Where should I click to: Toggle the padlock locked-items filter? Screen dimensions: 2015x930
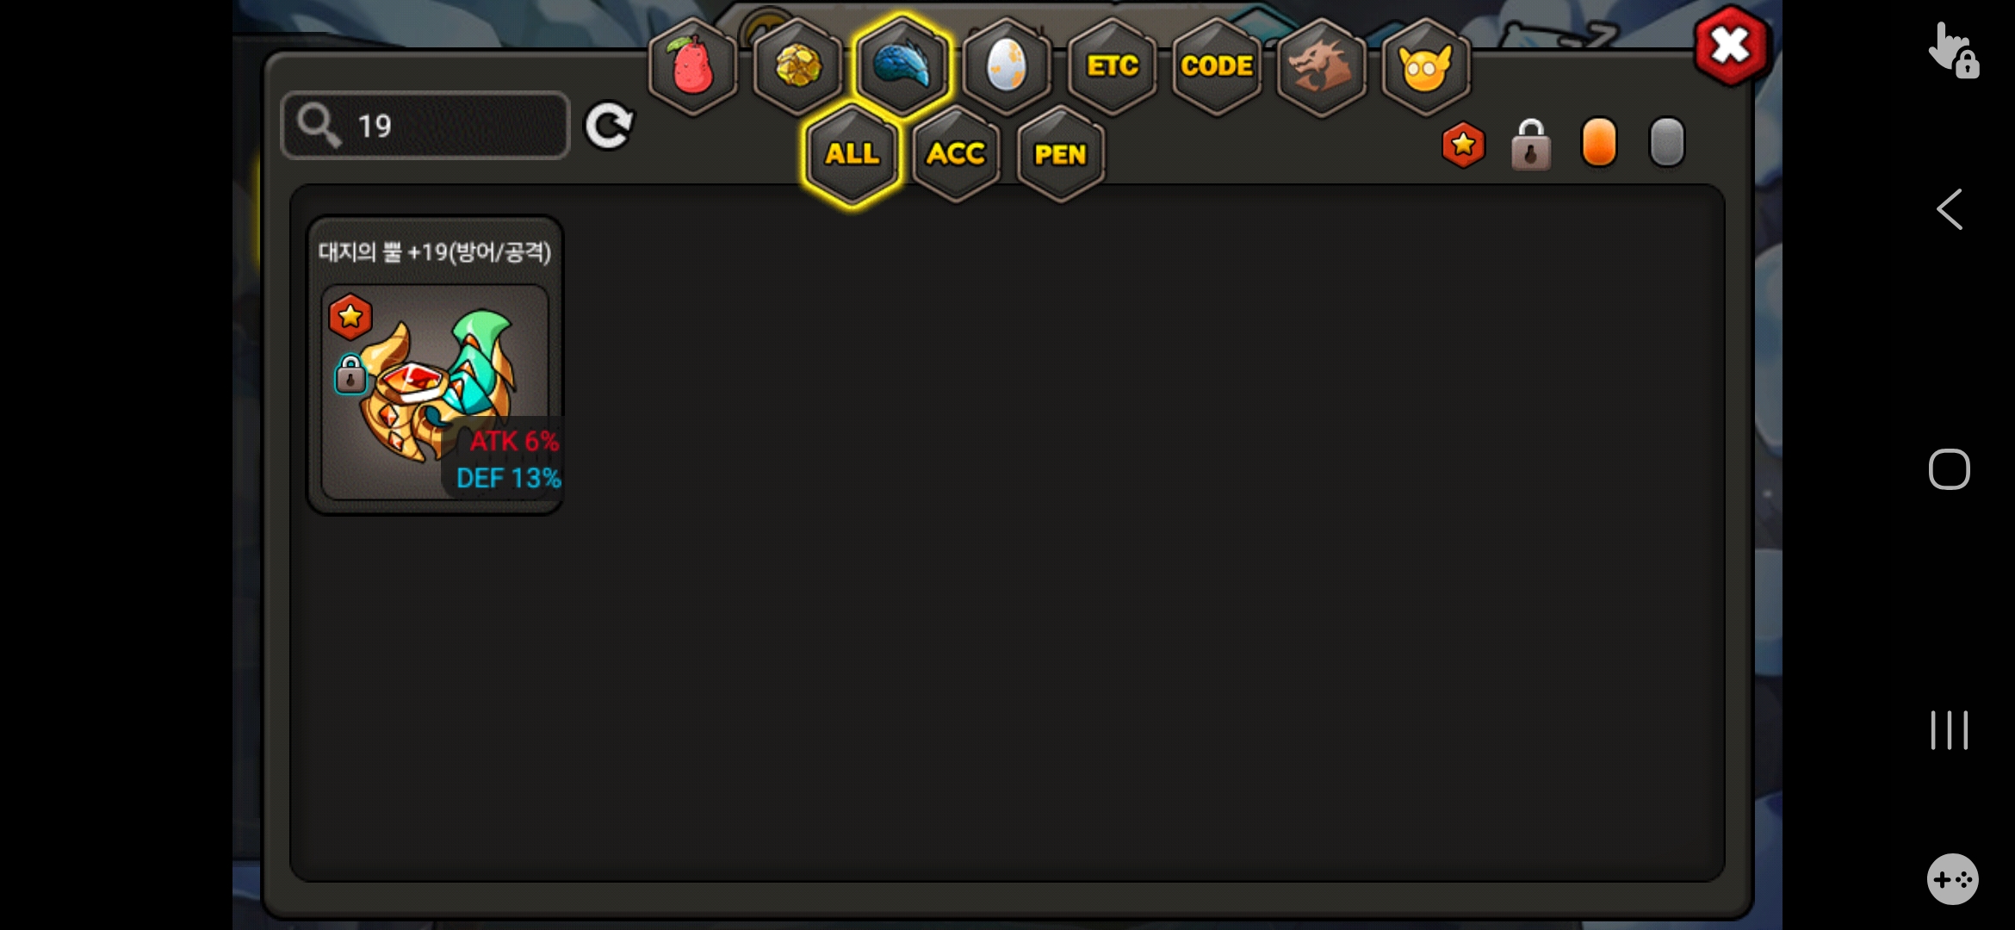coord(1530,145)
